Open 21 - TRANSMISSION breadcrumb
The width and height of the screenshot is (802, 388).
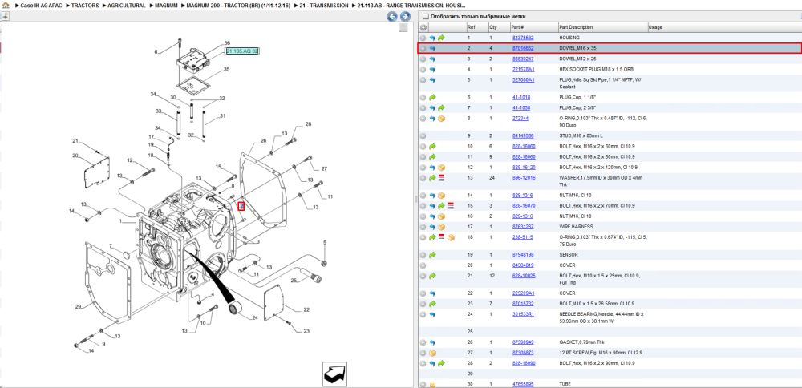324,5
